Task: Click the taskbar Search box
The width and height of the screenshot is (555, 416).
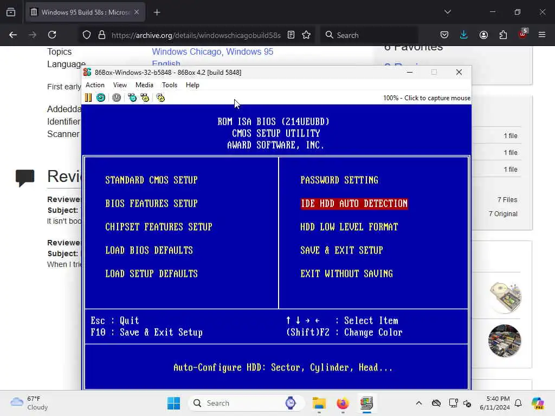Action: [x=247, y=403]
